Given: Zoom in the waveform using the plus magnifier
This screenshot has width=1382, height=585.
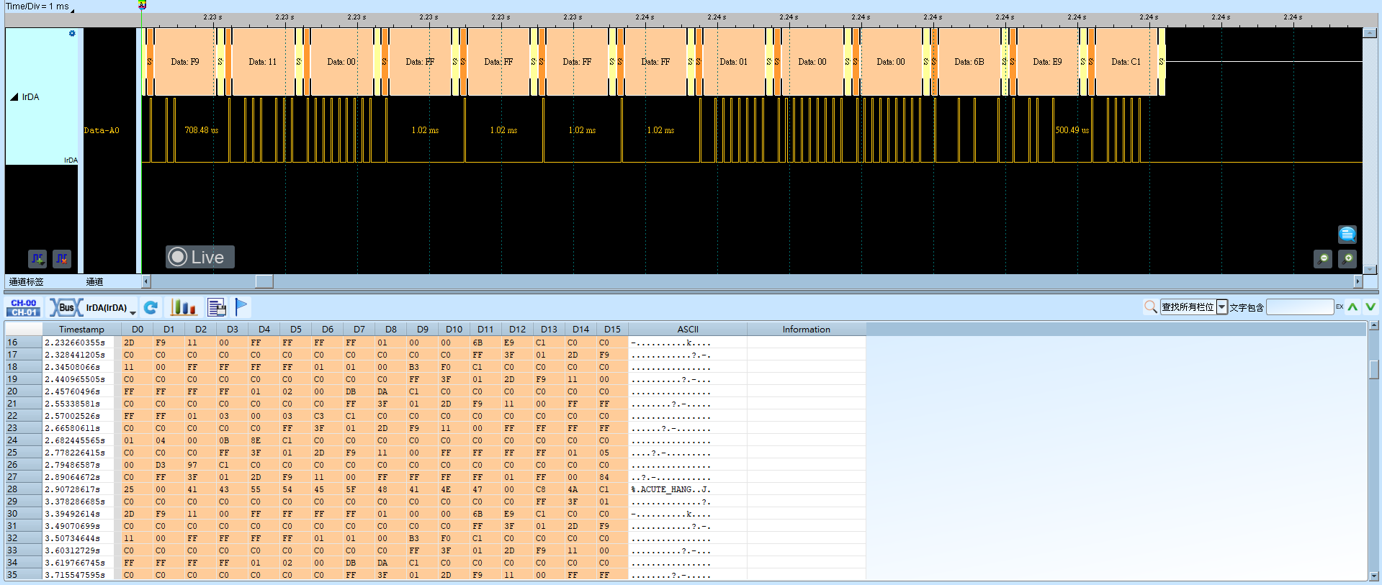Looking at the screenshot, I should click(x=1347, y=258).
